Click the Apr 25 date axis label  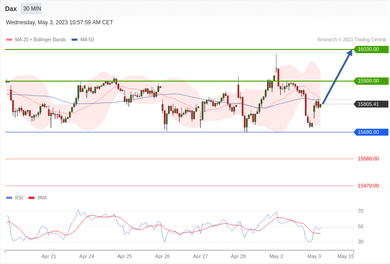125,256
